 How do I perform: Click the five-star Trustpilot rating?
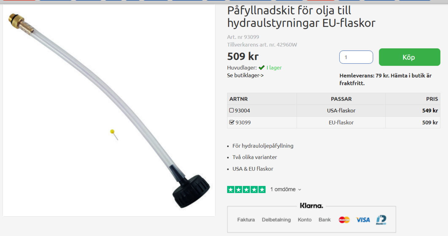[x=246, y=189]
